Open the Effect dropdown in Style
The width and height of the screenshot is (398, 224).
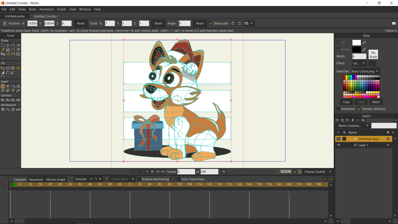pos(359,63)
